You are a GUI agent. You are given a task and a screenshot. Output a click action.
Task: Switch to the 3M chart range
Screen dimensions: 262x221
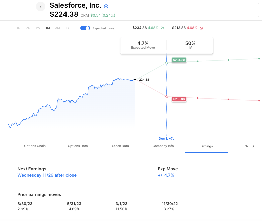(x=58, y=28)
